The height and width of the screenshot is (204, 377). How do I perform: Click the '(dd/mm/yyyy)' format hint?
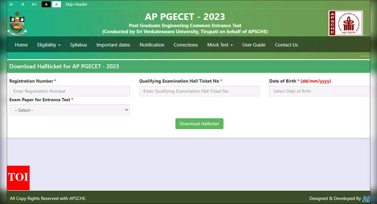pyautogui.click(x=316, y=81)
